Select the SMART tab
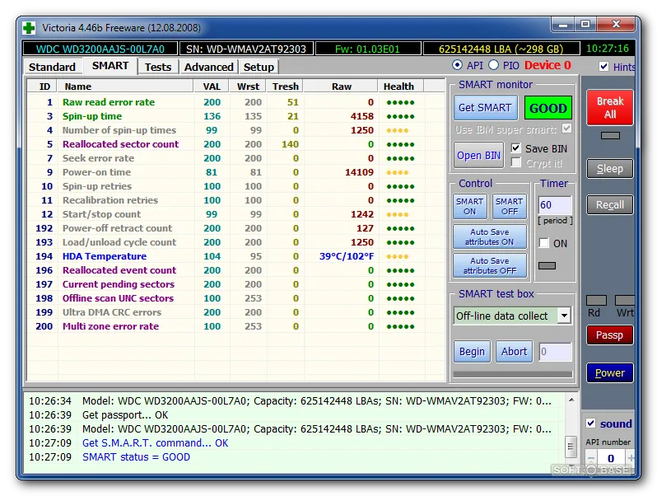Image resolution: width=657 pixels, height=496 pixels. 110,66
